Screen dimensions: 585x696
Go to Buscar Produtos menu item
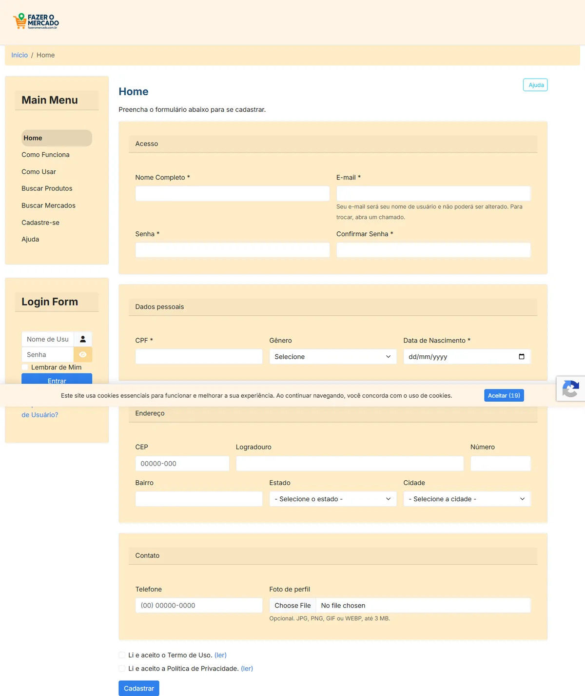47,188
